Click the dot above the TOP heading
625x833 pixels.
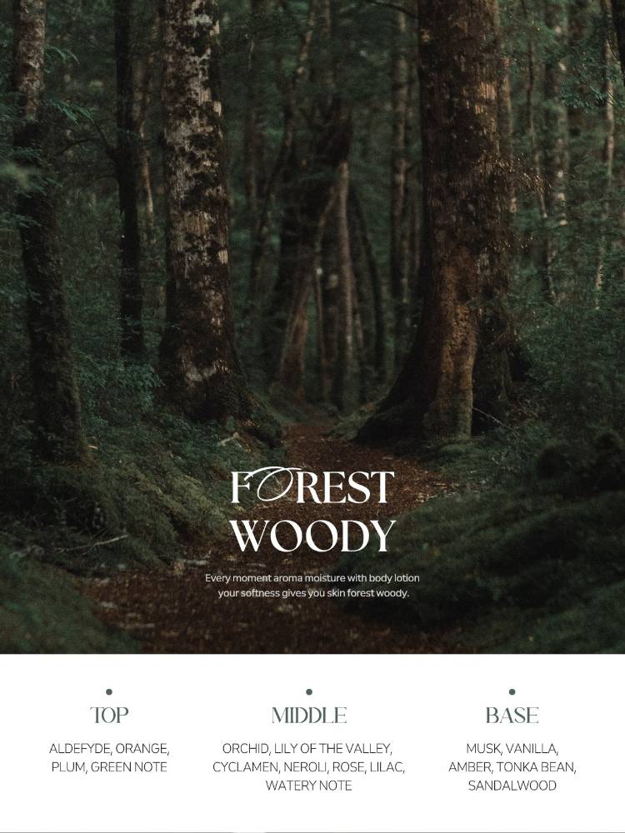click(x=109, y=691)
